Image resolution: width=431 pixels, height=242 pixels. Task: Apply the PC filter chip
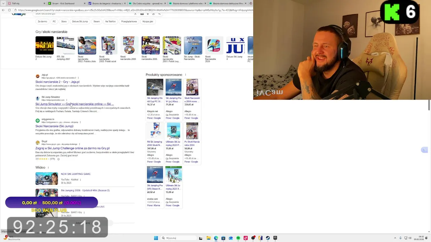click(x=54, y=22)
